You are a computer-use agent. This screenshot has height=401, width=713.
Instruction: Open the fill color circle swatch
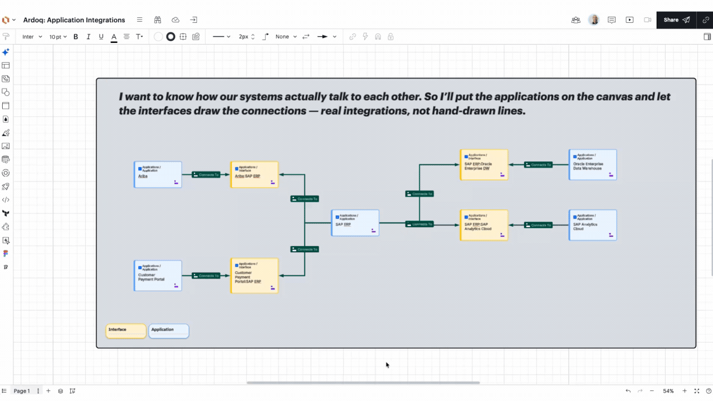point(158,37)
